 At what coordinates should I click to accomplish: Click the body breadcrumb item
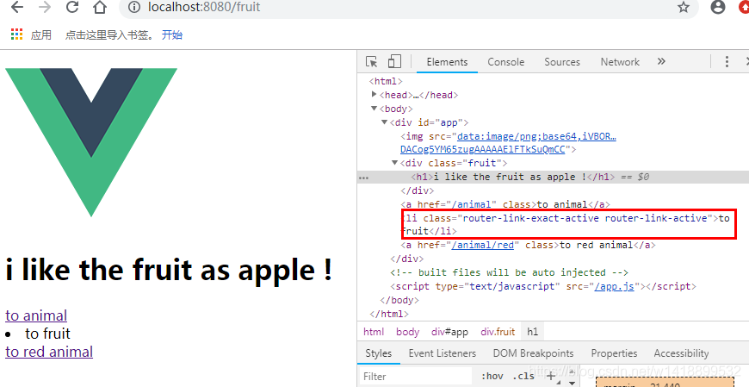pyautogui.click(x=407, y=332)
